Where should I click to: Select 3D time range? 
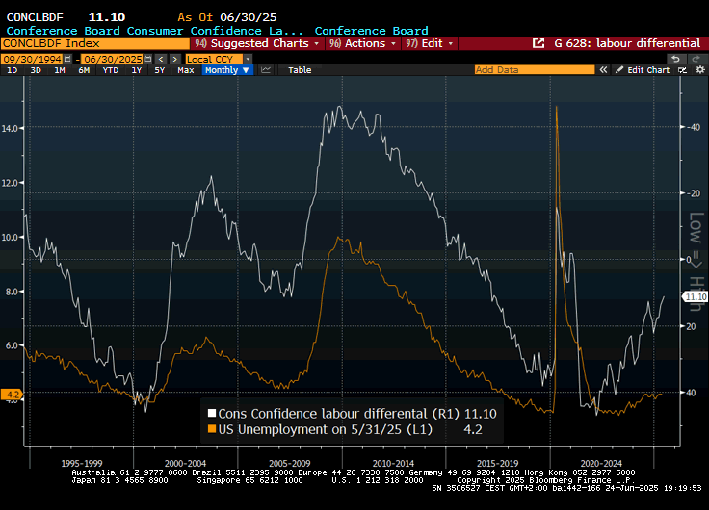tap(36, 70)
